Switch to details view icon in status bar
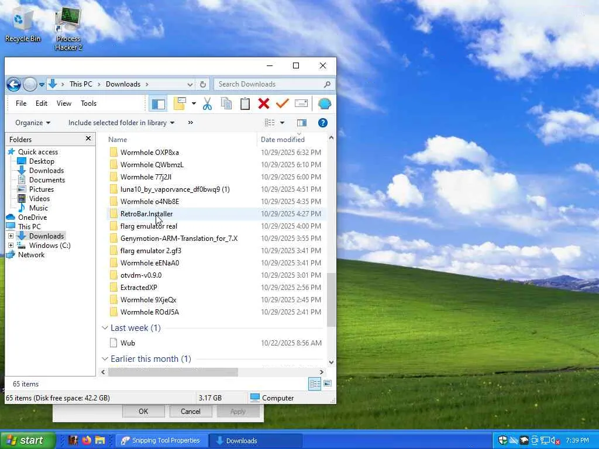 click(x=314, y=384)
